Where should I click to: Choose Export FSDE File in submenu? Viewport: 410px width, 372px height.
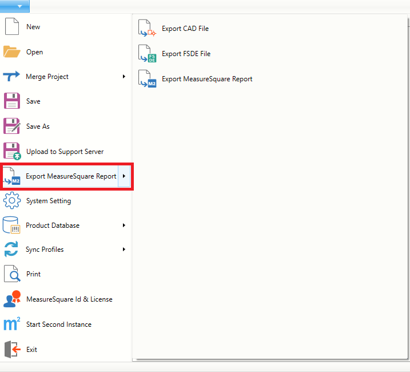point(186,53)
